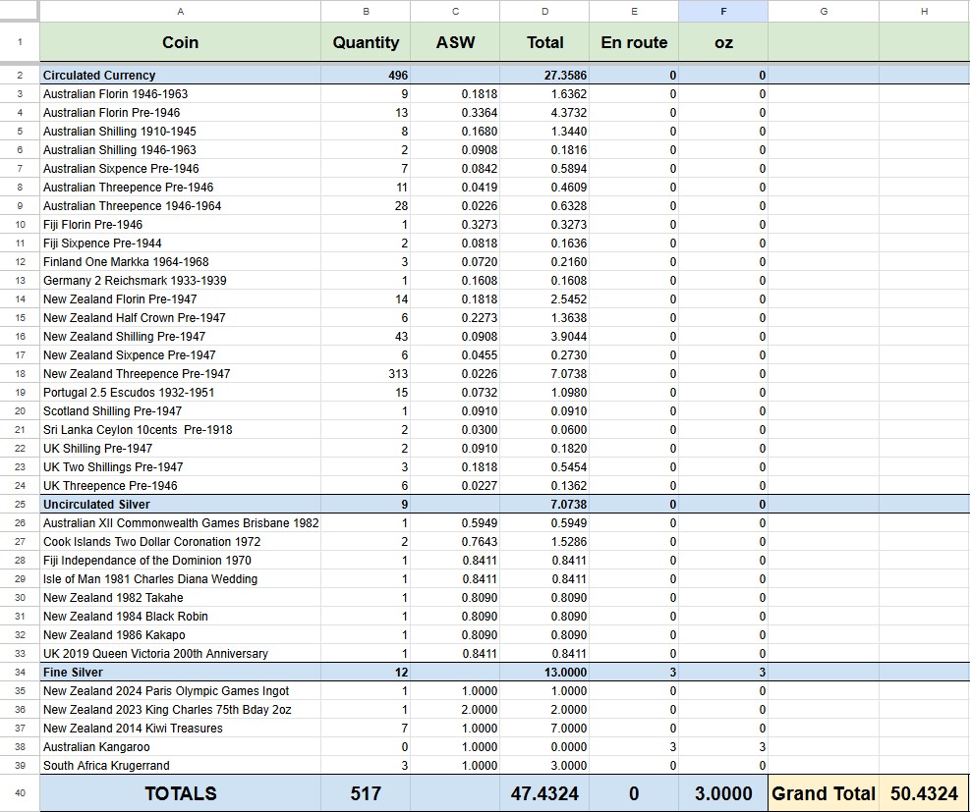Select total 47.4324 cell
970x812 pixels.
pyautogui.click(x=544, y=793)
